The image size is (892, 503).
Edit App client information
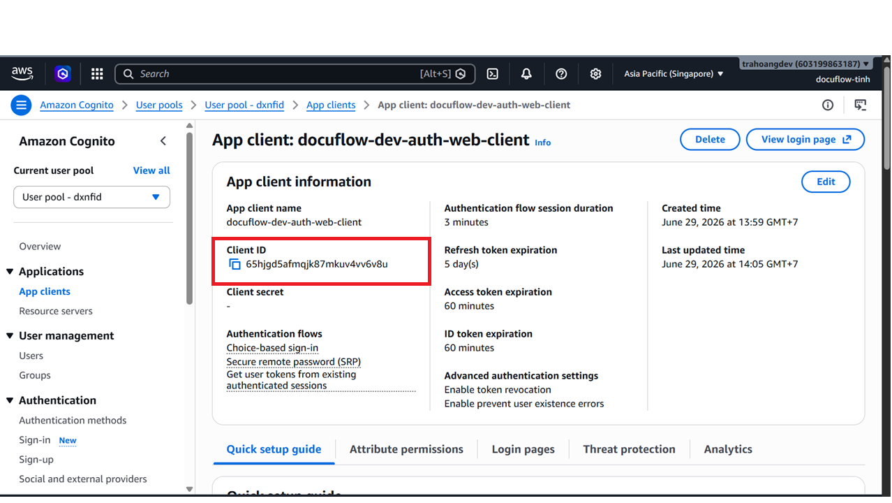pos(826,182)
